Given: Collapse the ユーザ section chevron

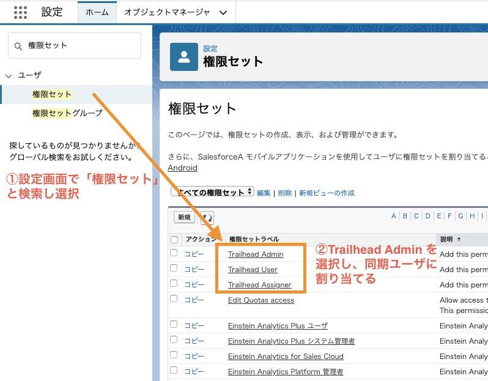Looking at the screenshot, I should point(9,76).
